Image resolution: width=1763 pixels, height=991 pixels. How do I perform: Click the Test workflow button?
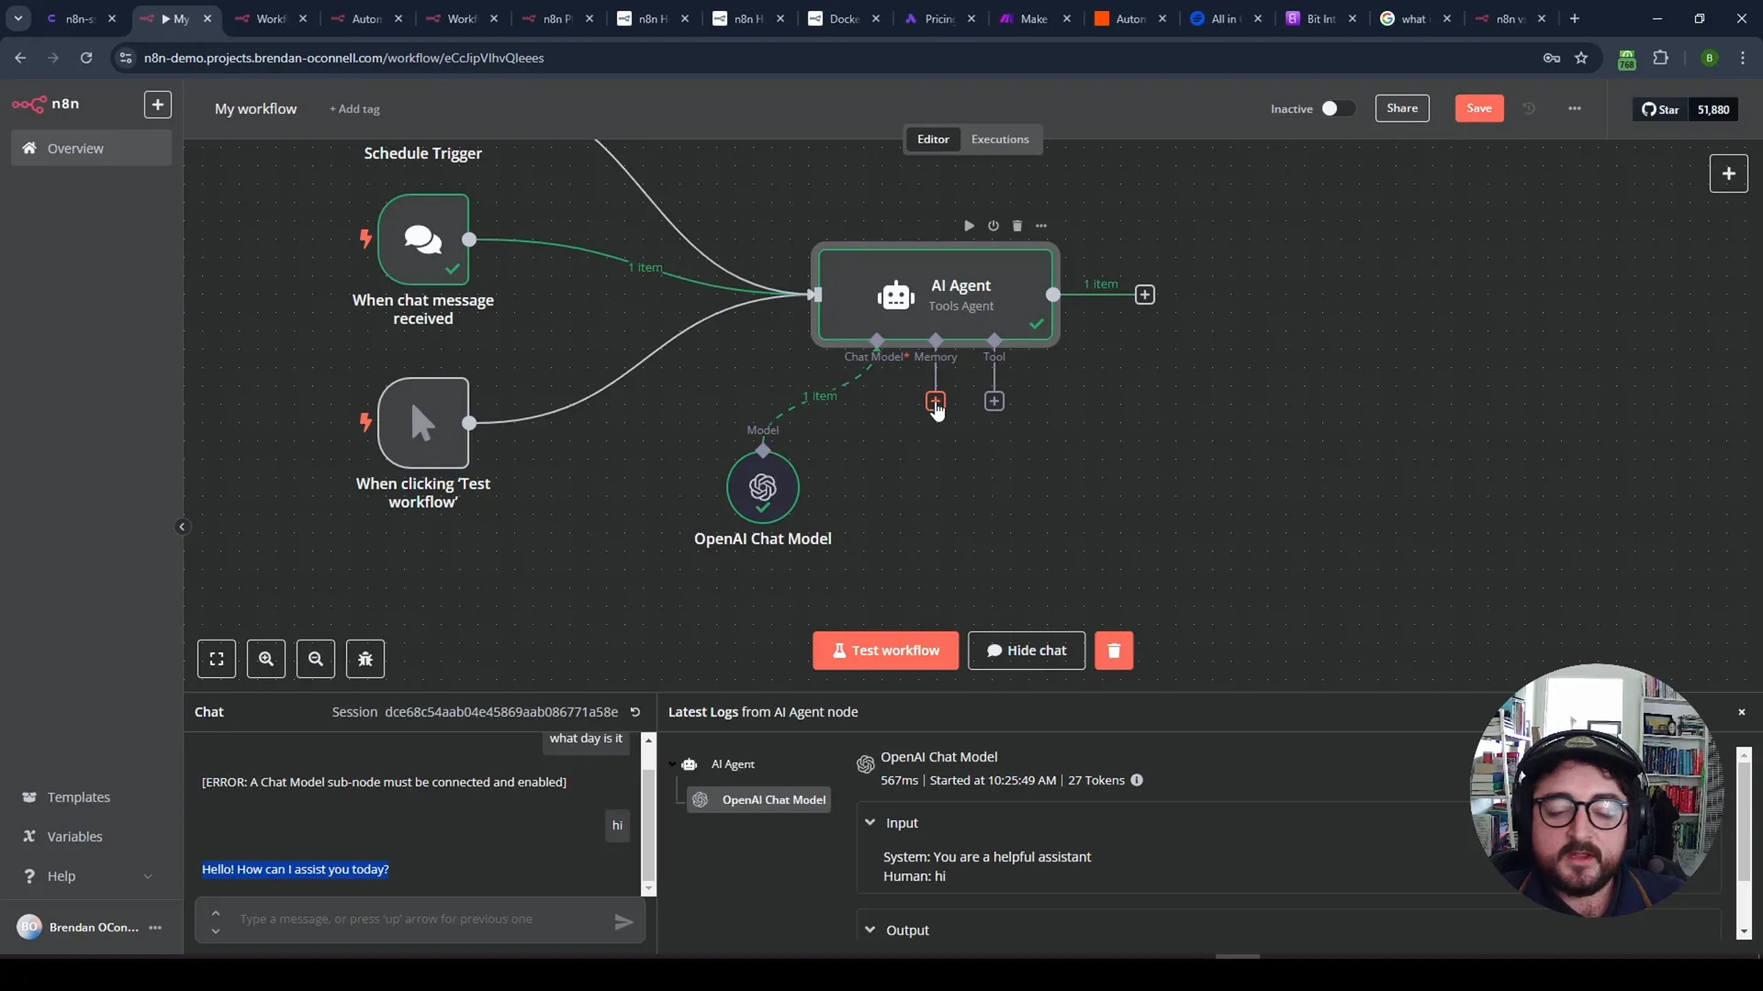(x=885, y=651)
